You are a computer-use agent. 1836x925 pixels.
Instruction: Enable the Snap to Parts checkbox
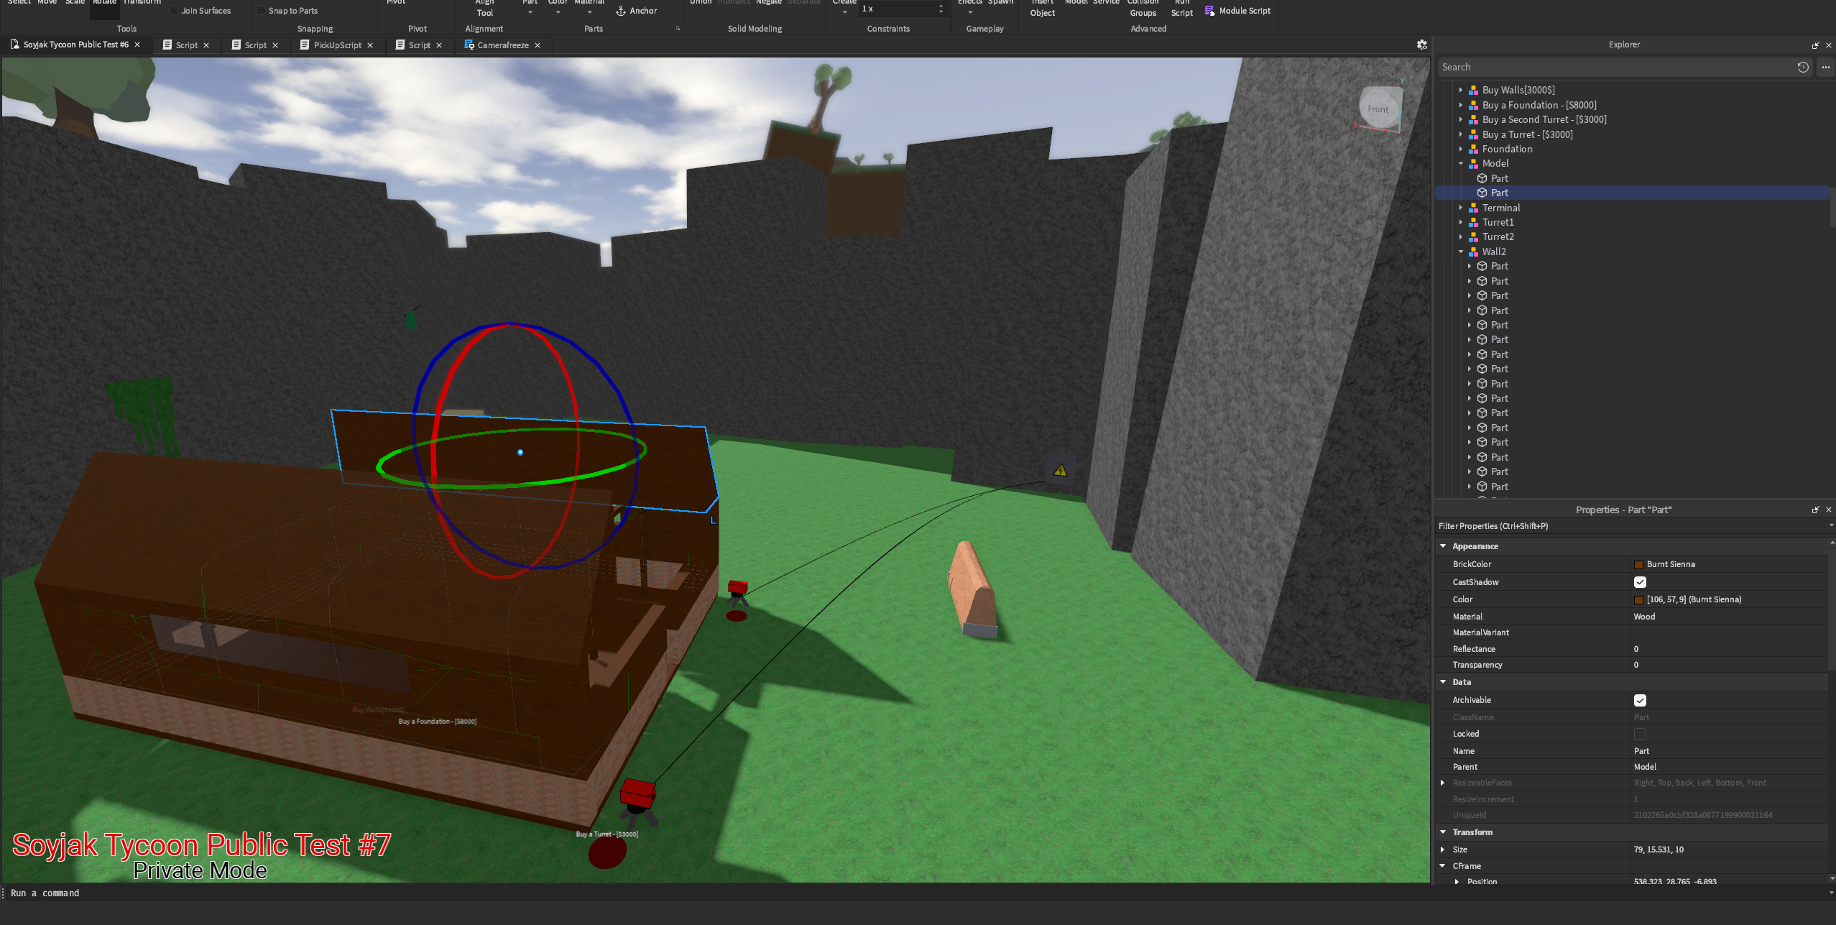click(261, 11)
